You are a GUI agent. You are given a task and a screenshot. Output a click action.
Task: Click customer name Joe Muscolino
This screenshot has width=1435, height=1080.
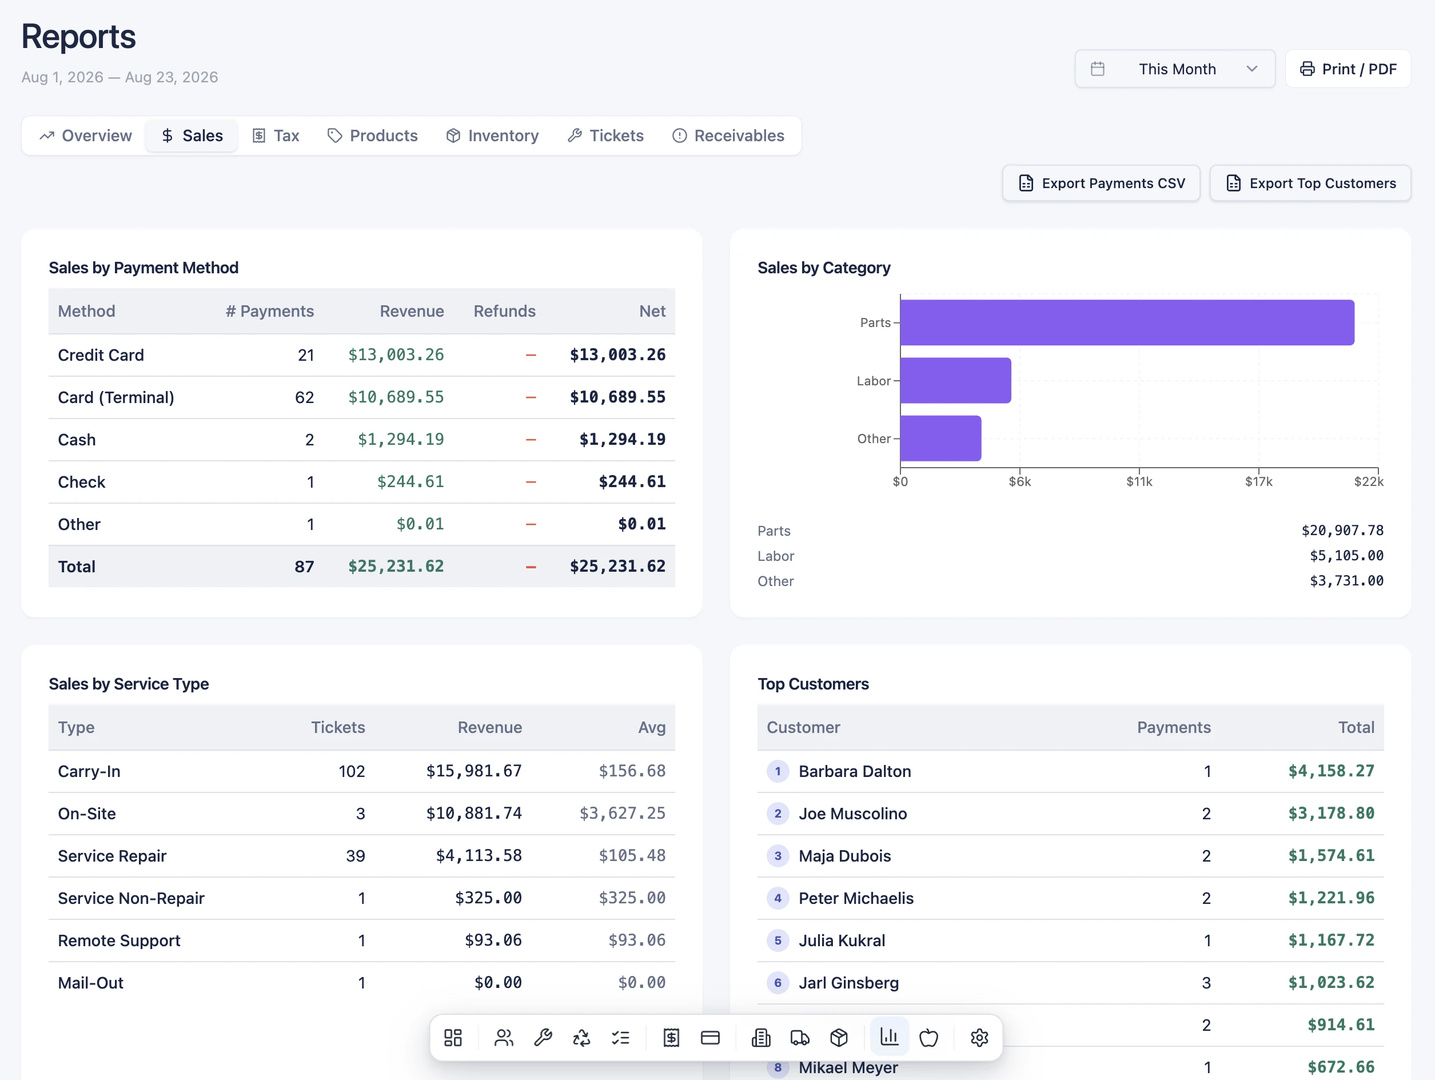click(852, 814)
